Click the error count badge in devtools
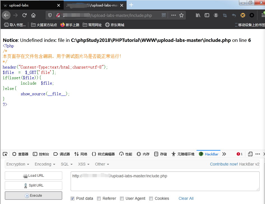Image resolution: width=265 pixels, height=204 pixels. pyautogui.click(x=239, y=154)
